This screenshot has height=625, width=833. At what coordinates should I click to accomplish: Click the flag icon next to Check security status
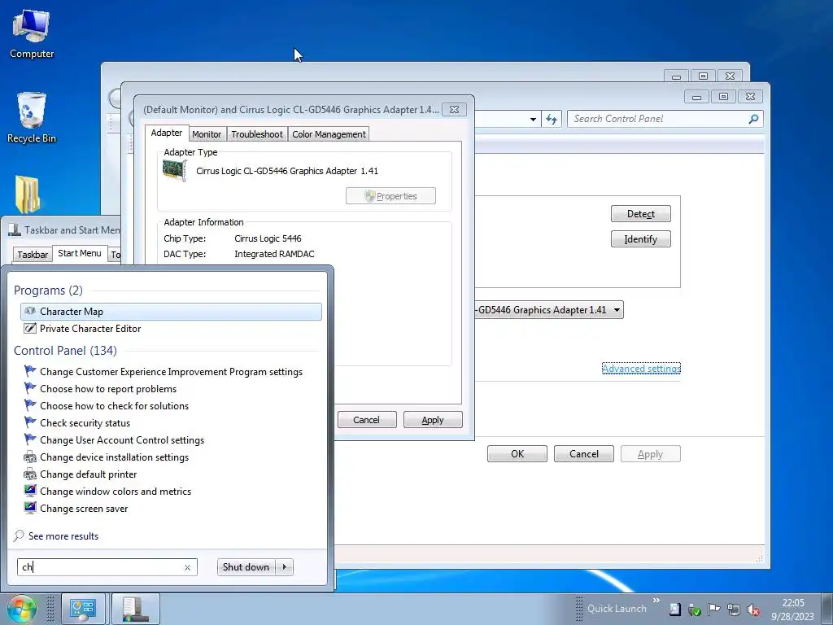(x=30, y=422)
